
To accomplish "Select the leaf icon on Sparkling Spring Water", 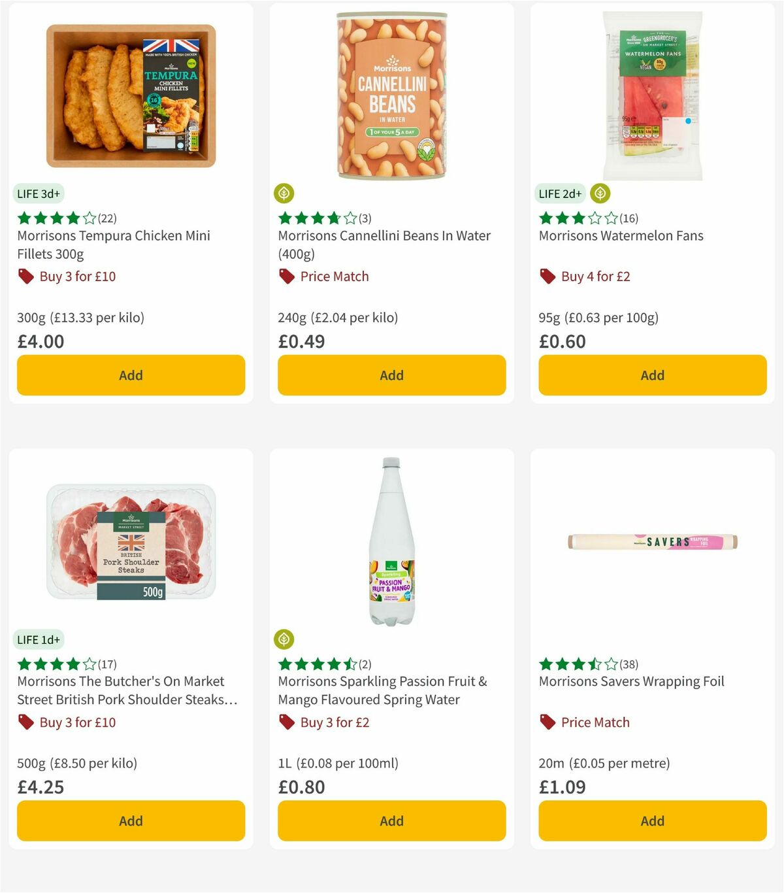I will (284, 639).
